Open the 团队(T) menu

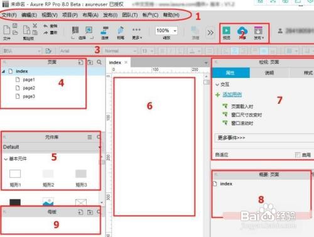click(130, 15)
